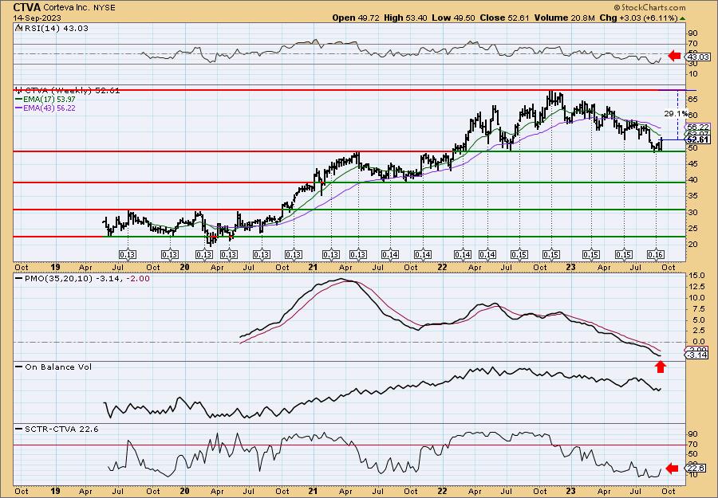
Task: Click the Chg +3.03 (+6.11%) value
Action: point(638,18)
